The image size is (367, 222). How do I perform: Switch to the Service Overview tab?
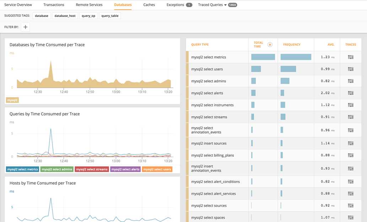point(18,5)
